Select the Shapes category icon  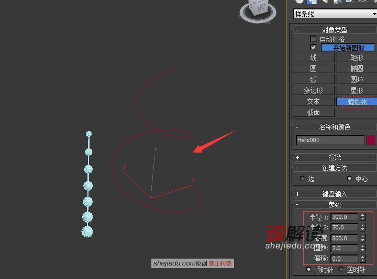coord(312,2)
